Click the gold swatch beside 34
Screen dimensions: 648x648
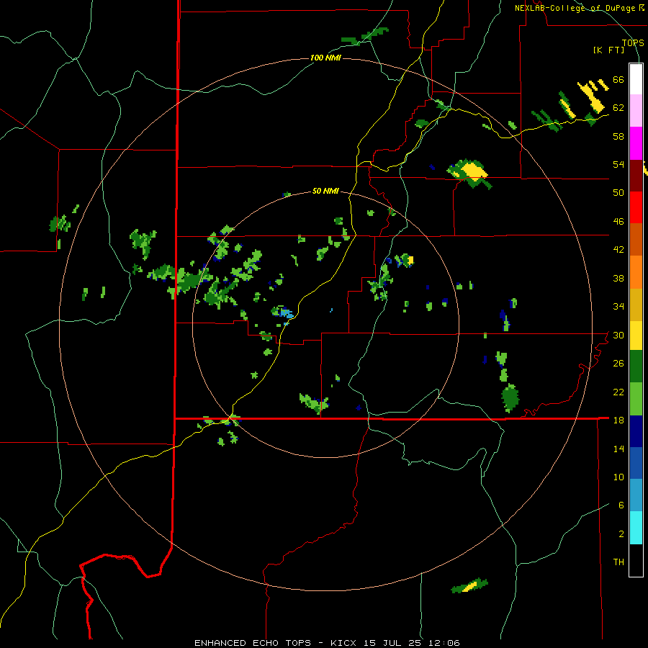click(636, 305)
